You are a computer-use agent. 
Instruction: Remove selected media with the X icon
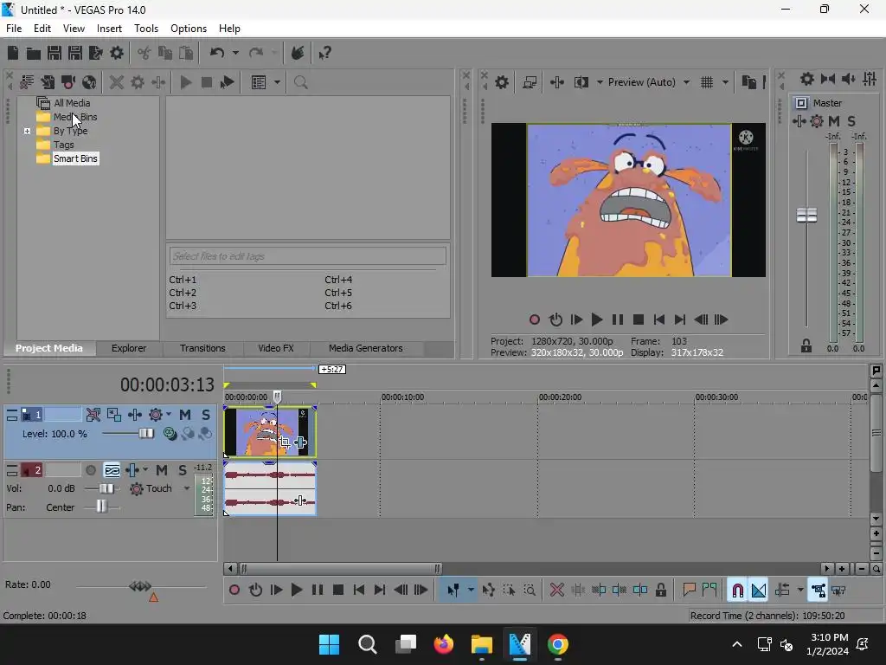(117, 82)
